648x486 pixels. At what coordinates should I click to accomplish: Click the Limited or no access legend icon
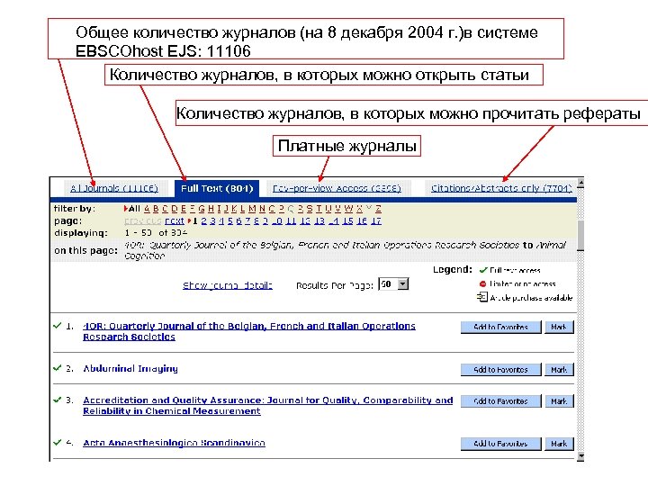pos(482,283)
